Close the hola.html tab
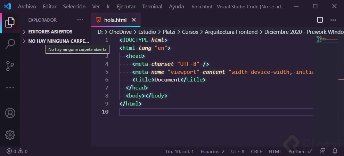This screenshot has height=156, width=344. pos(134,20)
